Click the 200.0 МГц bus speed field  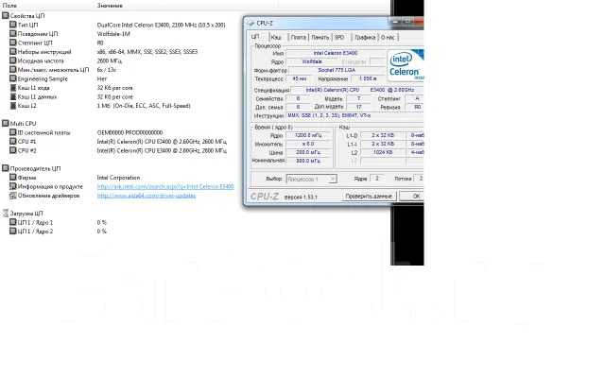[x=308, y=152]
